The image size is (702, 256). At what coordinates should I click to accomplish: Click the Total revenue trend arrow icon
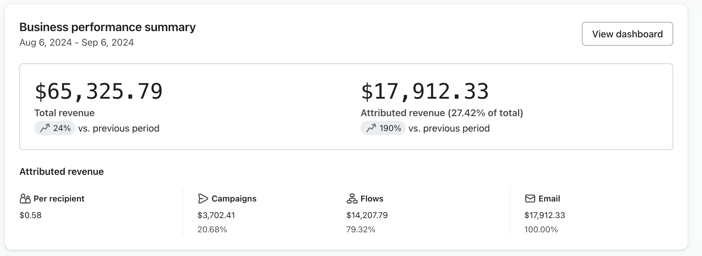point(45,128)
